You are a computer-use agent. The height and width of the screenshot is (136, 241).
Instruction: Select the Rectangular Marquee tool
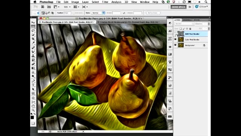click(x=33, y=27)
